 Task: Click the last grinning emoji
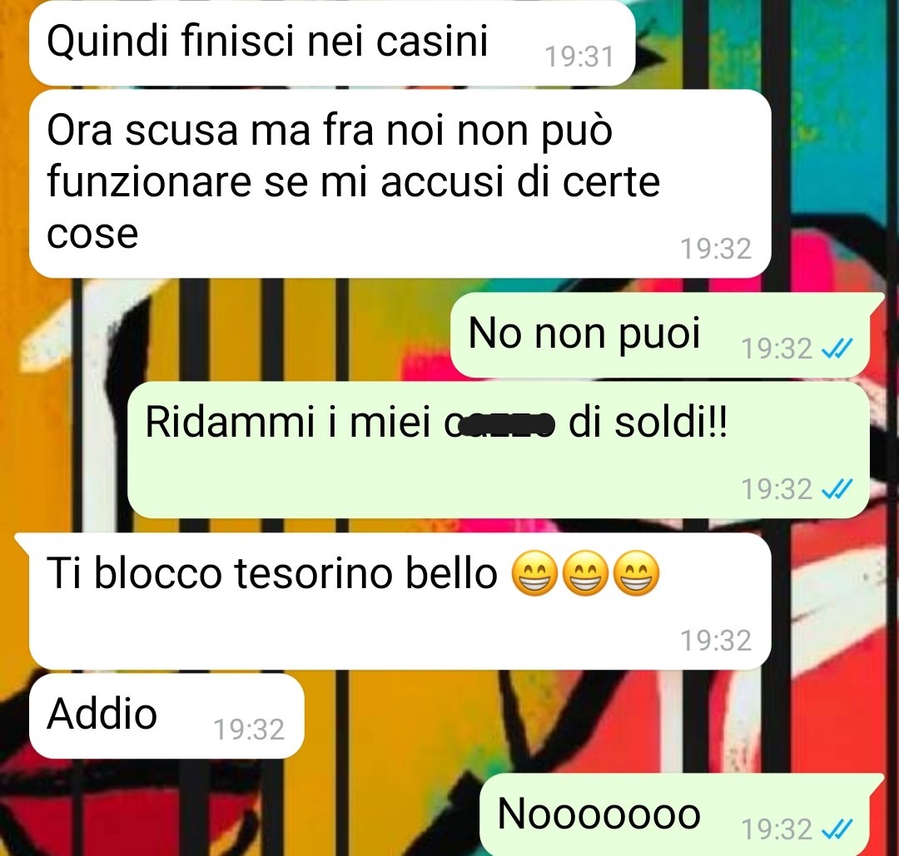pyautogui.click(x=637, y=573)
